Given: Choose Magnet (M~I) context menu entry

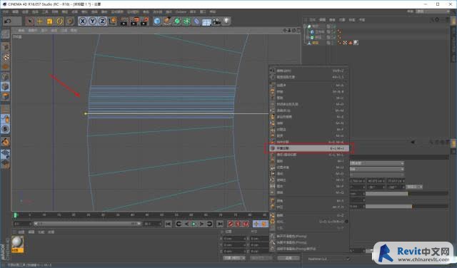Looking at the screenshot, I should 309,161.
